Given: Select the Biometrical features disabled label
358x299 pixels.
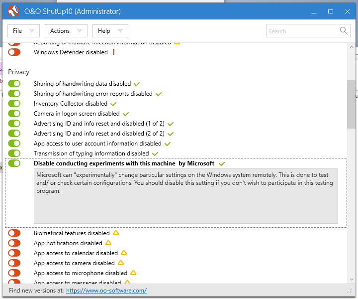Looking at the screenshot, I should [72, 233].
